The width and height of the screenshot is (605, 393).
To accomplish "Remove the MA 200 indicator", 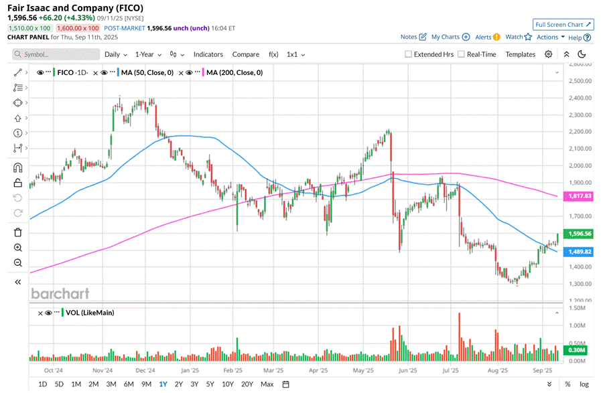I will tap(181, 73).
